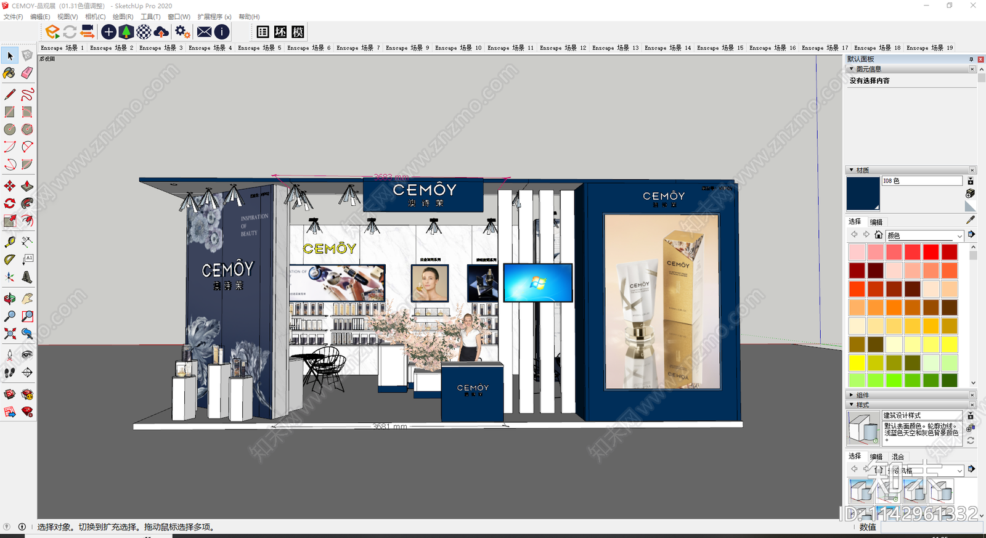The width and height of the screenshot is (986, 538).
Task: Pick the Follow Me tool
Action: (27, 203)
